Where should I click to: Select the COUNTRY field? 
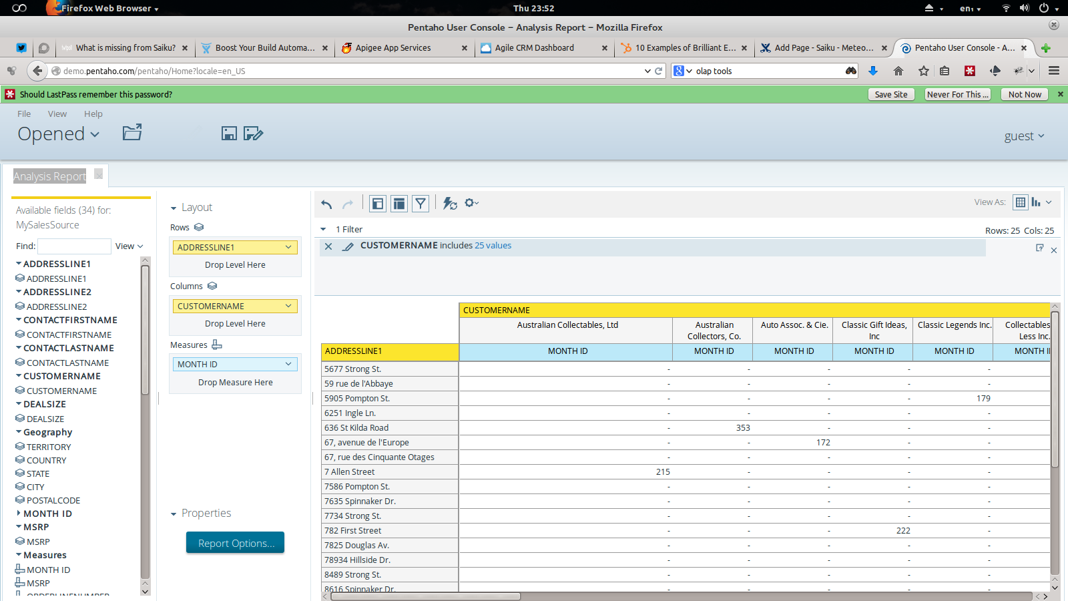pos(46,460)
